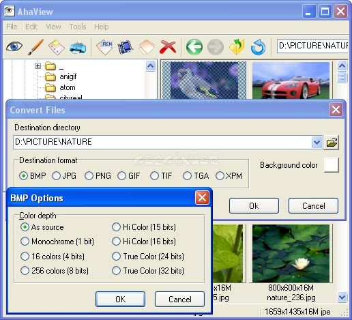
Task: Open the Help menu
Action: click(x=102, y=27)
